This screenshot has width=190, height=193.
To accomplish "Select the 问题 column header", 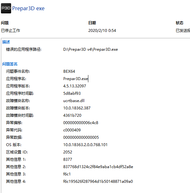I will (5, 23).
